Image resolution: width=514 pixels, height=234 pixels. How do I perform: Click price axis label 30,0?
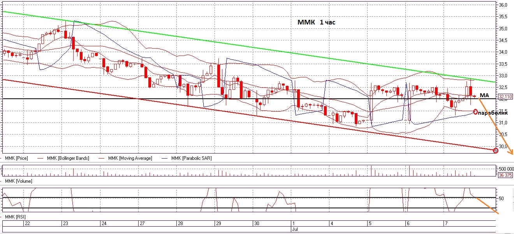[503, 147]
